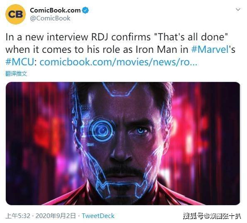Click the 搜狐号@娱圈张十扒 watermark
The height and width of the screenshot is (223, 247).
click(212, 216)
